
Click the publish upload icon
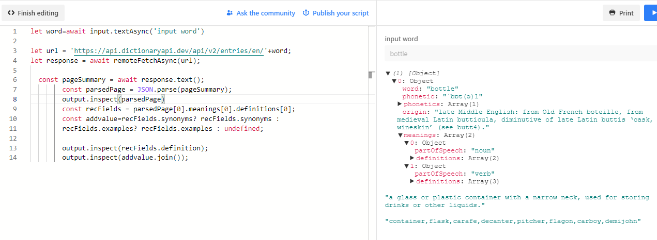[306, 13]
